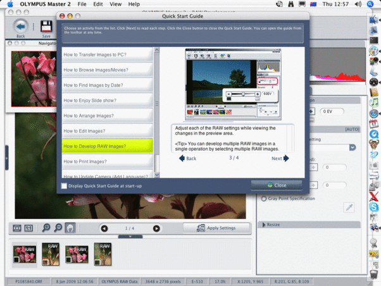Viewport: 381px width, 286px height.
Task: Pick the gray point eyedropper tool
Action: click(x=348, y=208)
